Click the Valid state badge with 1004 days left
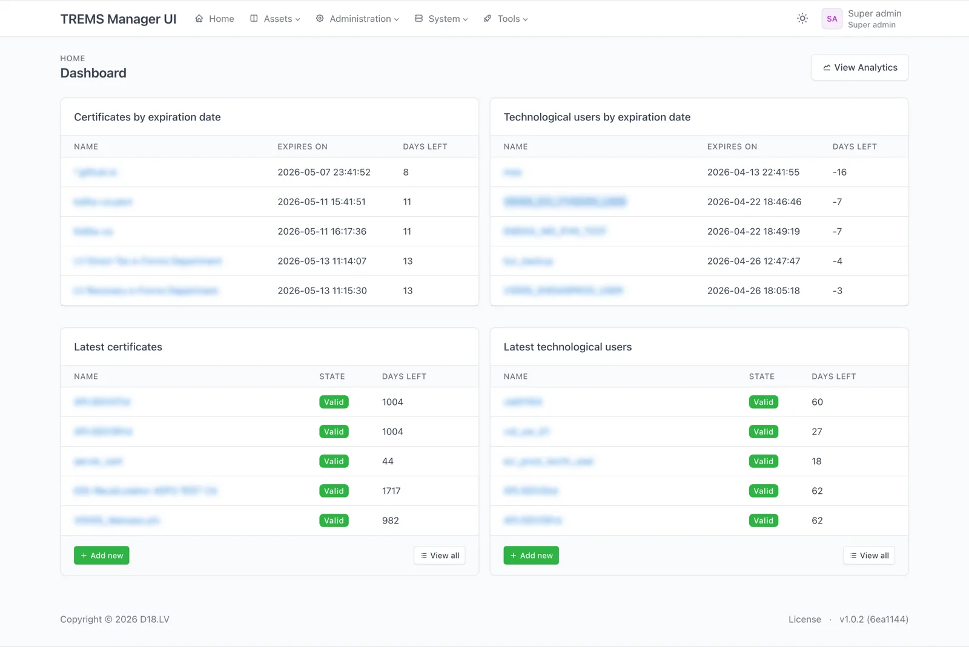969x647 pixels. [334, 402]
